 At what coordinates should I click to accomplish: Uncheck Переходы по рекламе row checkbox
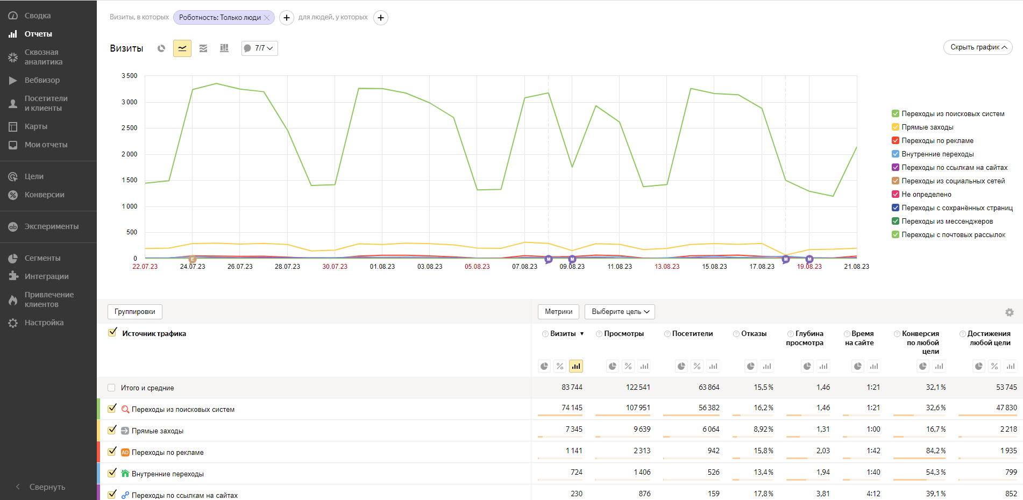tap(112, 452)
